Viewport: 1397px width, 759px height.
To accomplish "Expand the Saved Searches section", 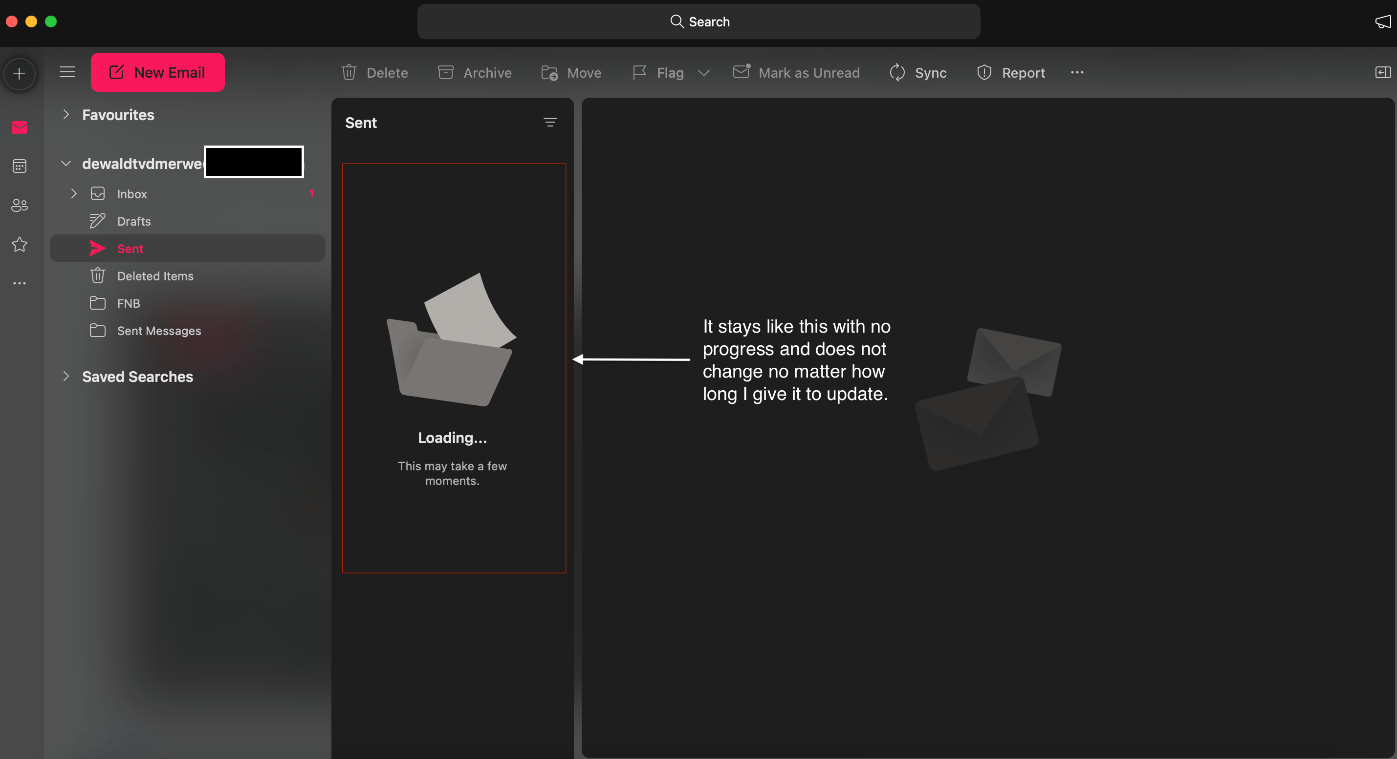I will (66, 376).
